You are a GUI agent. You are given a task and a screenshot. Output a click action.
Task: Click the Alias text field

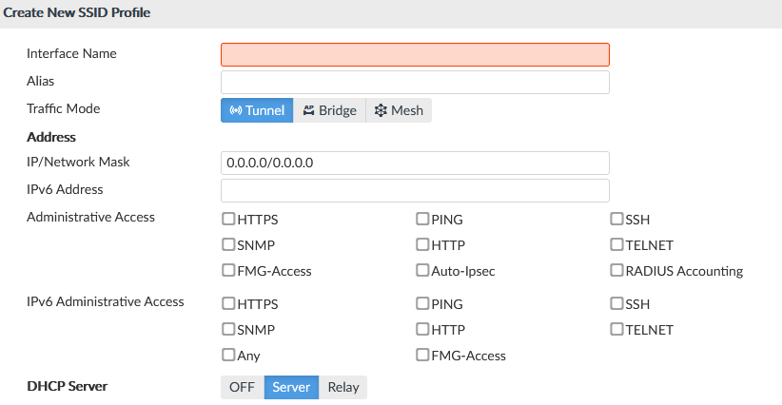415,82
